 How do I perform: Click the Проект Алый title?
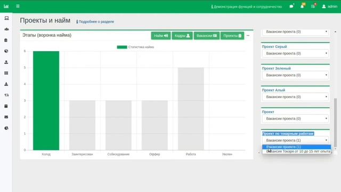tap(273, 90)
